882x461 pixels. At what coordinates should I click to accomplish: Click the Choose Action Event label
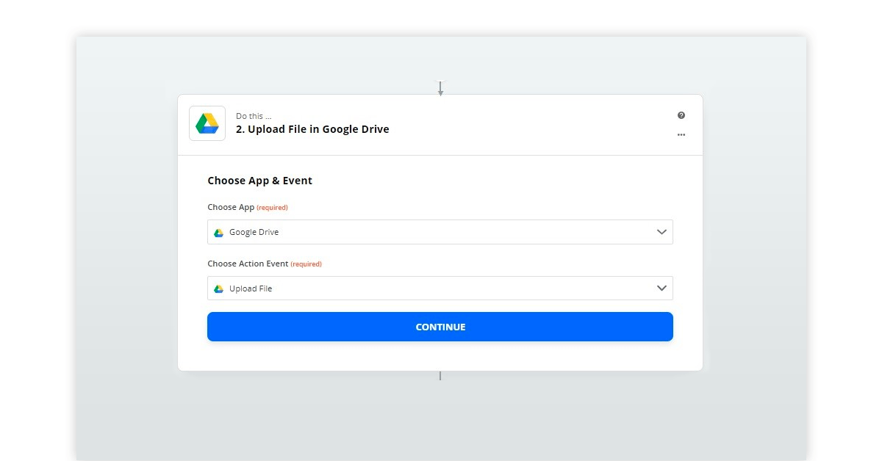point(248,264)
